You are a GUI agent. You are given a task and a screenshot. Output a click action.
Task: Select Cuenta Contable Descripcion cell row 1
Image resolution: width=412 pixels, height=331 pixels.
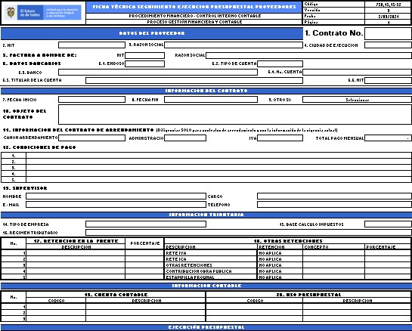[146, 306]
